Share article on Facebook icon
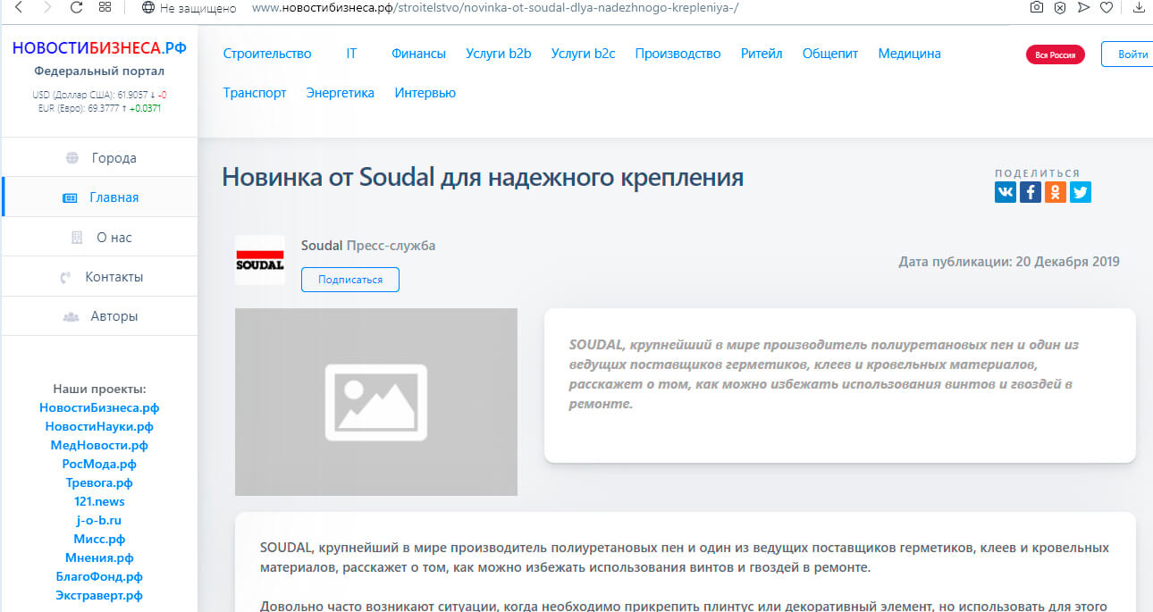This screenshot has height=612, width=1153. pyautogui.click(x=1031, y=192)
